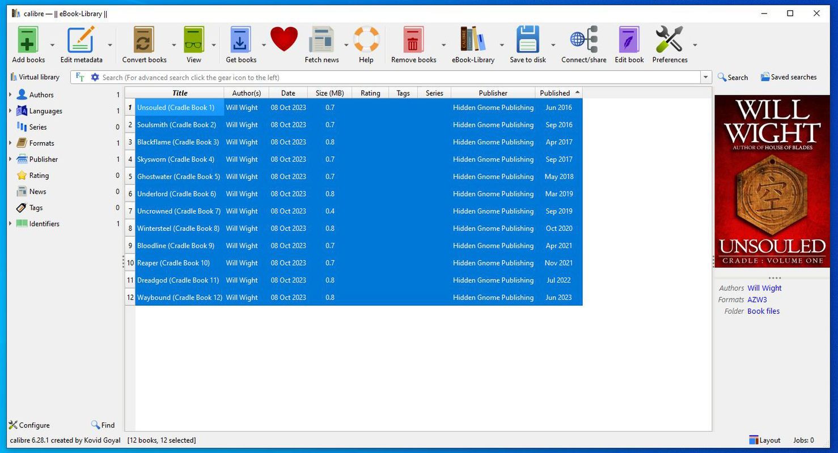Click the Languages icon in Tag browser
The height and width of the screenshot is (453, 838).
pos(22,111)
